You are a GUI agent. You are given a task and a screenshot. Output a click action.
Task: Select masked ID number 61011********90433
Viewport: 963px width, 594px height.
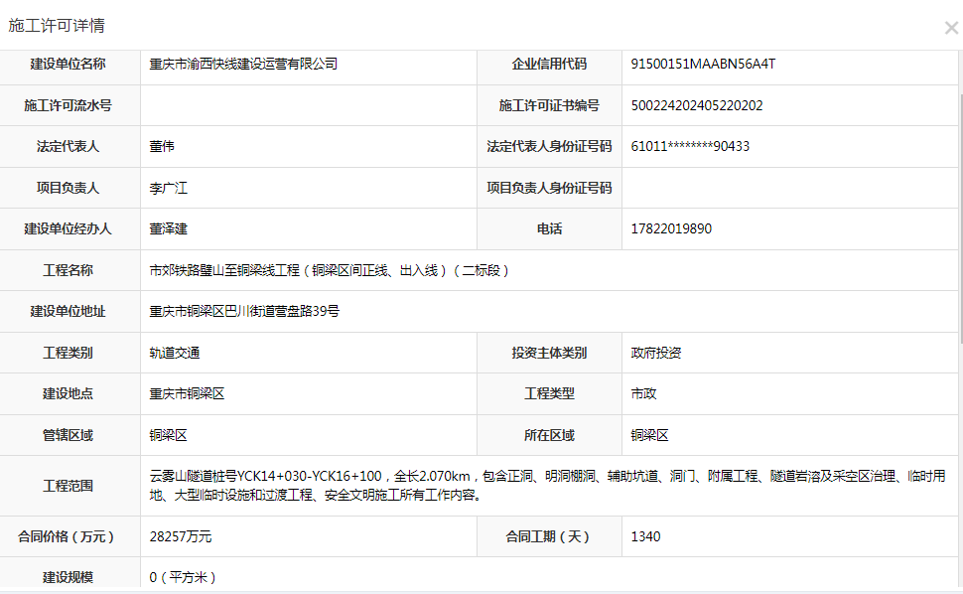click(690, 147)
